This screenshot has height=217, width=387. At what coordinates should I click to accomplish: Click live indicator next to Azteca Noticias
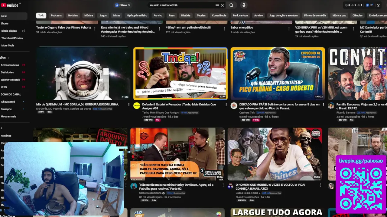(x=24, y=65)
